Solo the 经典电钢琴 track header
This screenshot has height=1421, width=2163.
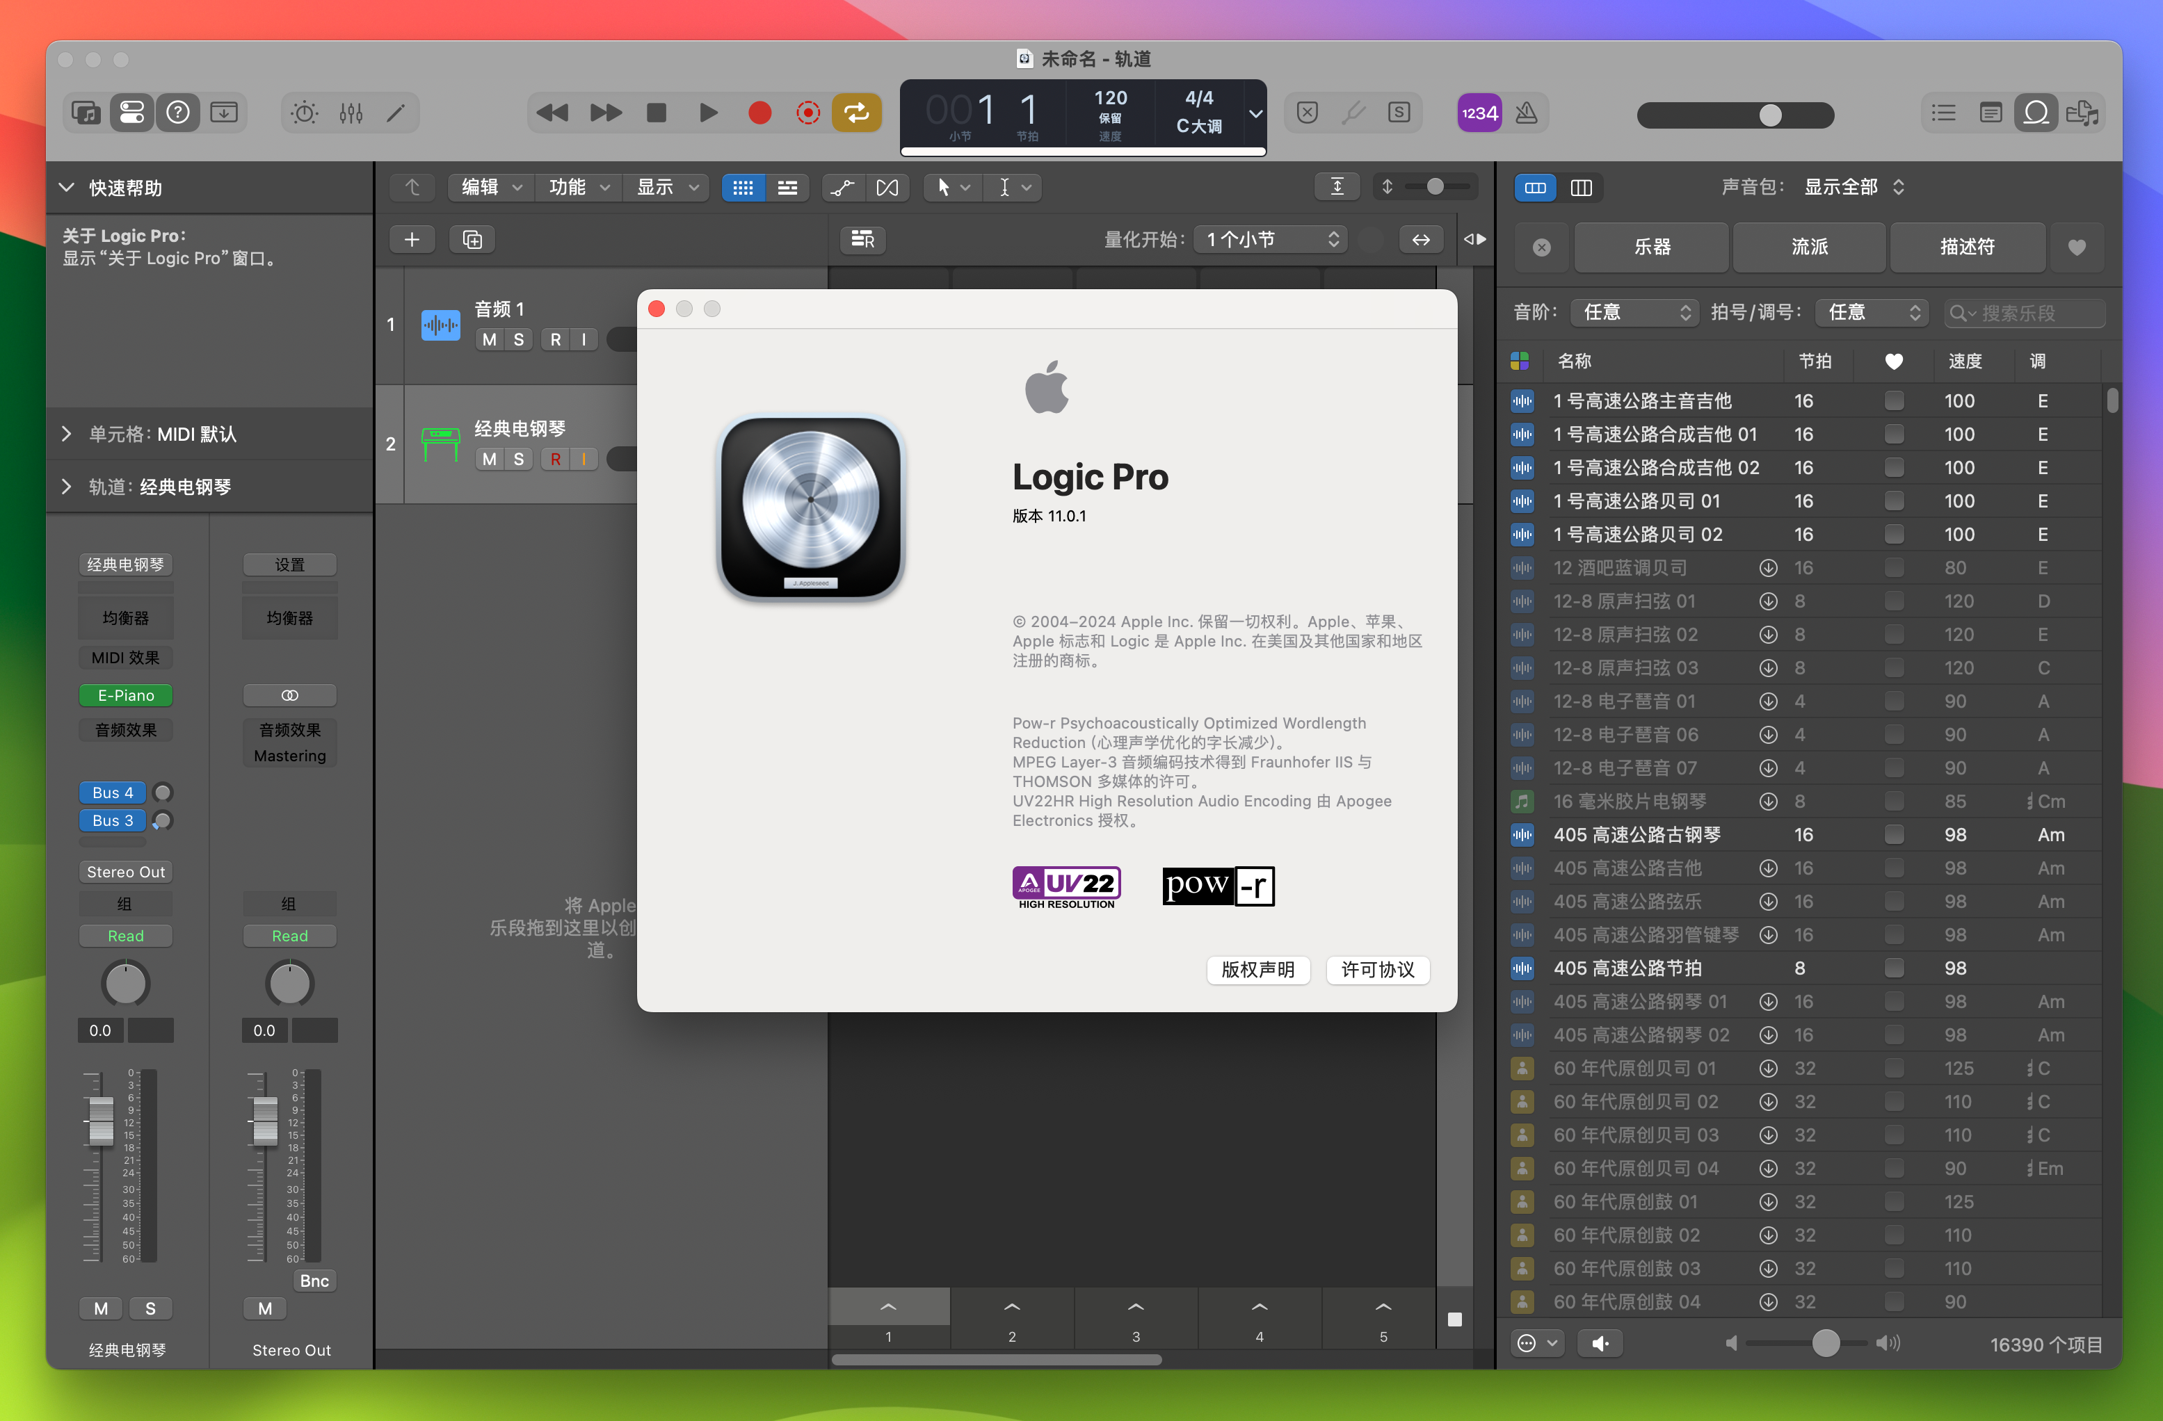519,459
